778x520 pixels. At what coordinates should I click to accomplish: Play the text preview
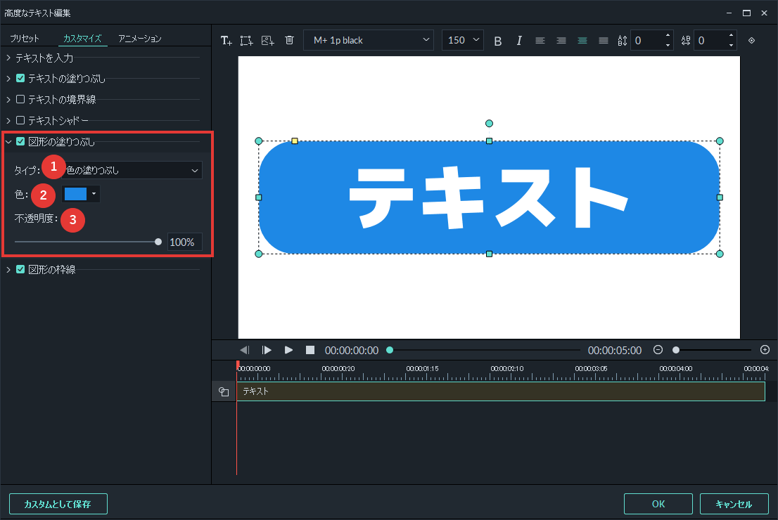click(x=289, y=350)
